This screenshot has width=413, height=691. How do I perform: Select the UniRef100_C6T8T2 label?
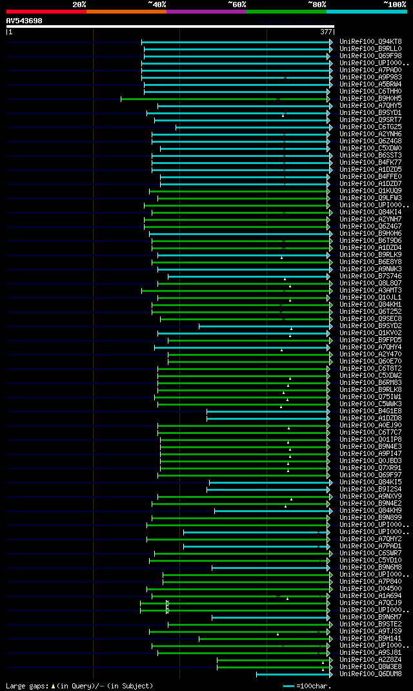(370, 368)
